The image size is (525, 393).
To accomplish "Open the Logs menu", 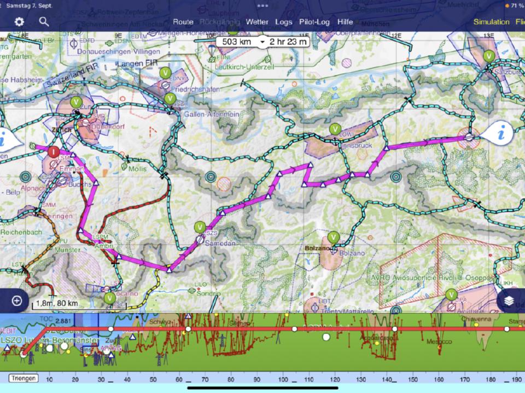I will pos(284,22).
